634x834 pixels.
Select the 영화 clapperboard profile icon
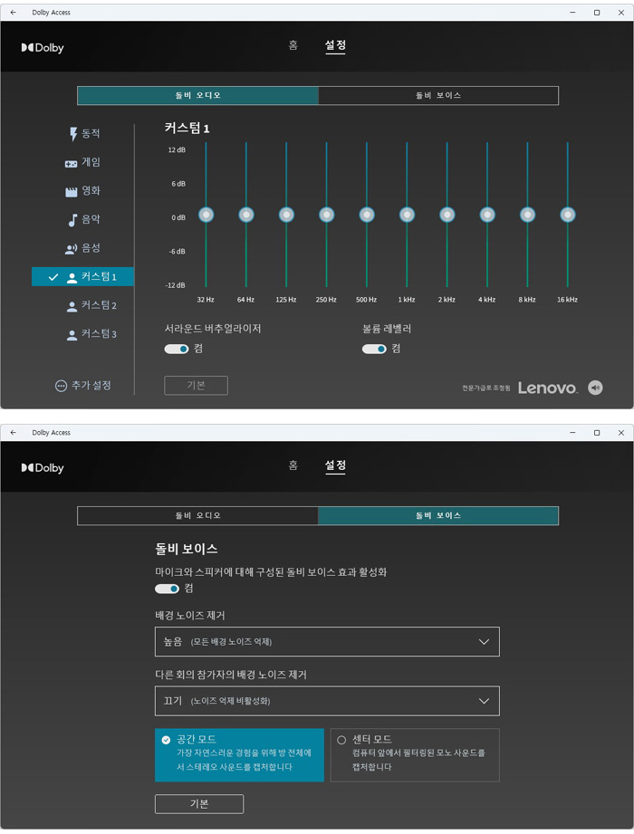[72, 192]
